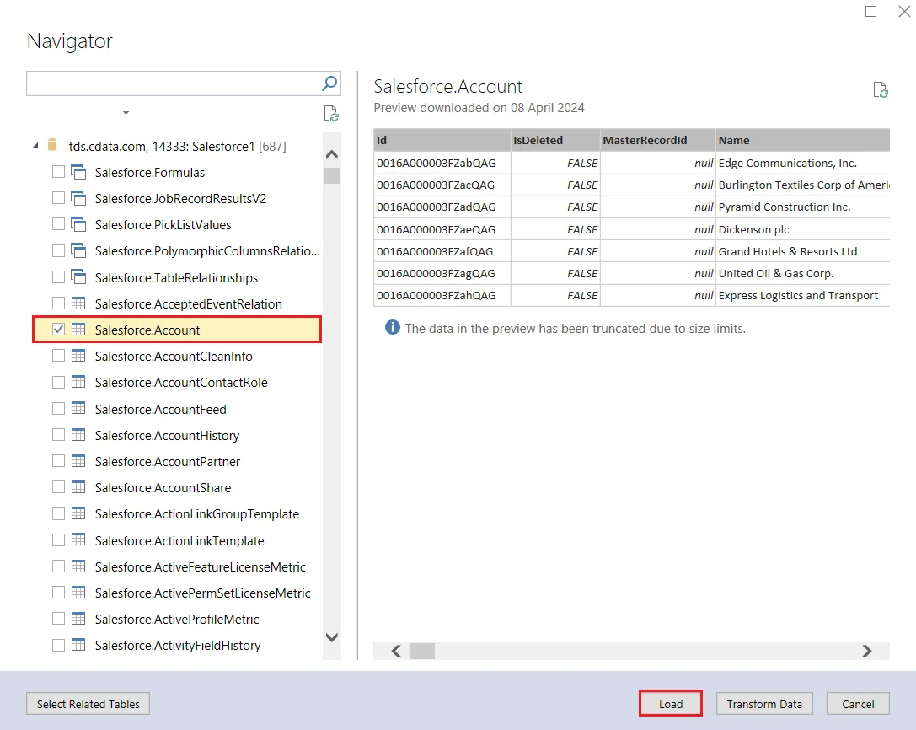Collapse the Salesforce1 database tree node

tap(35, 146)
